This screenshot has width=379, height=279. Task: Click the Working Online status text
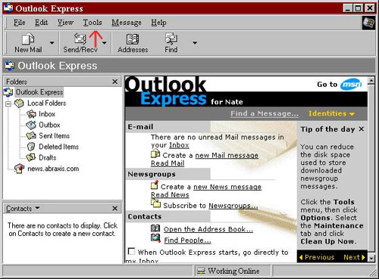(x=233, y=271)
